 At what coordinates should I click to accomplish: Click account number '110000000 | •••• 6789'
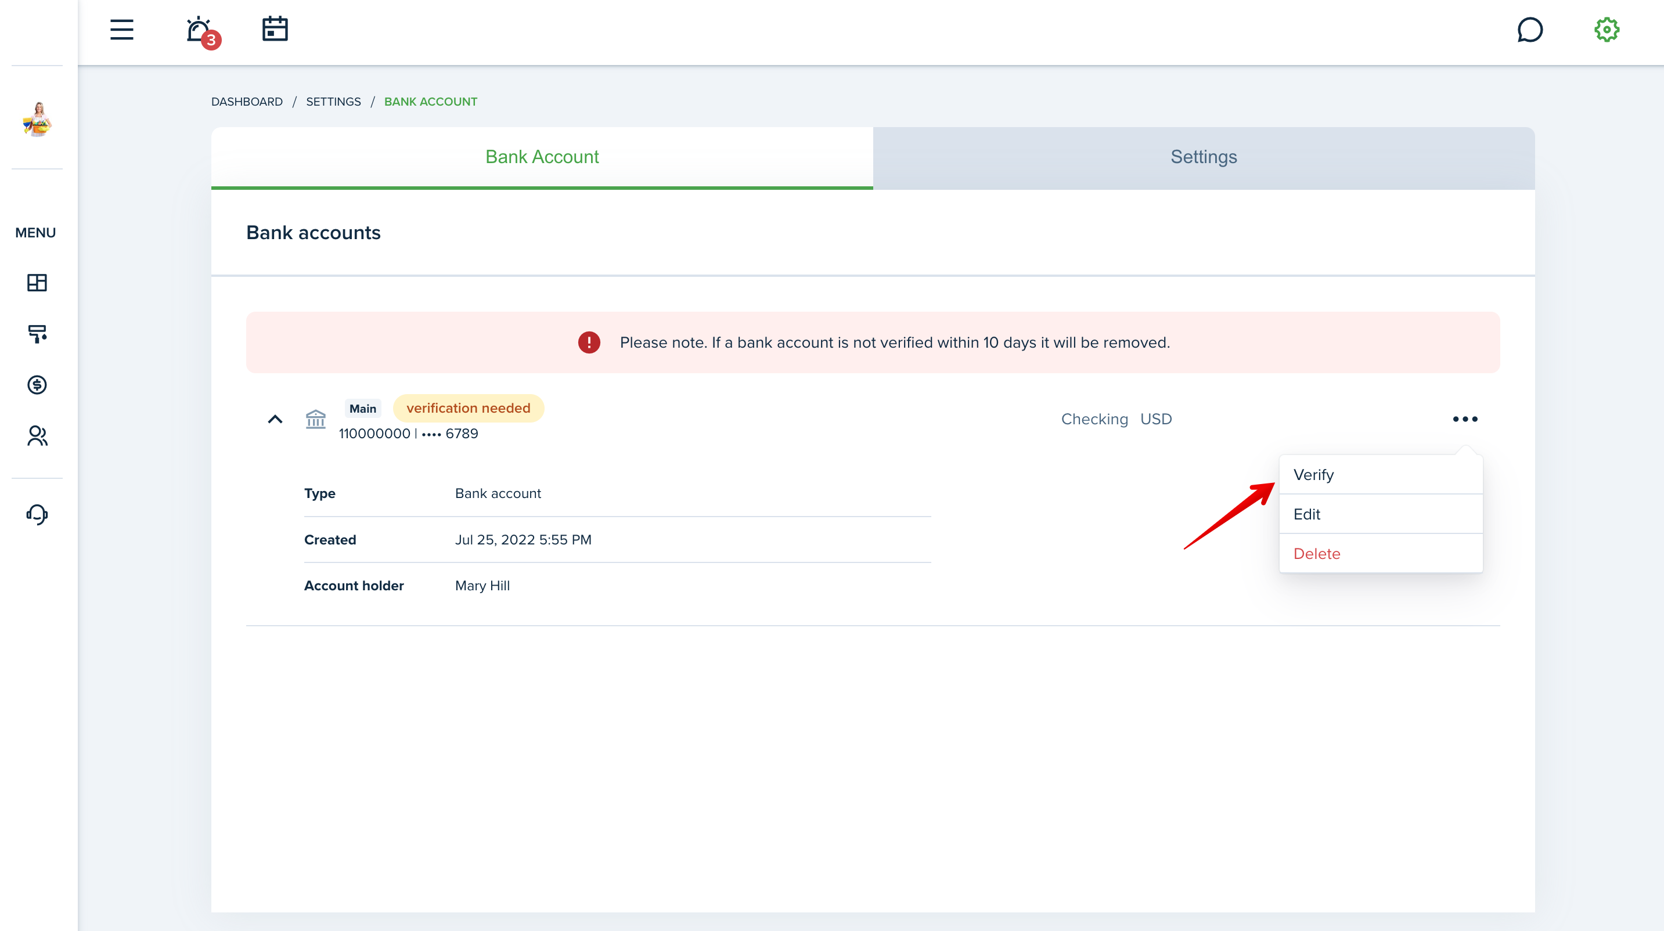[408, 433]
